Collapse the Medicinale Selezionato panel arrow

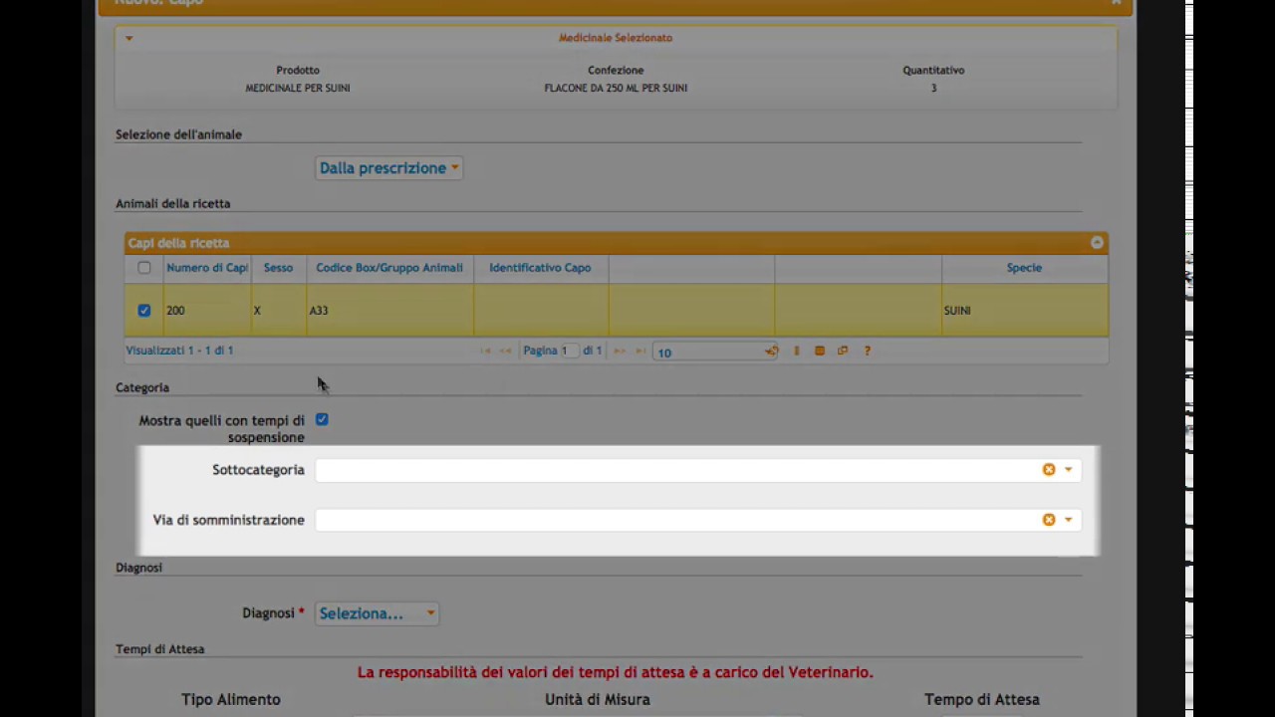(129, 38)
